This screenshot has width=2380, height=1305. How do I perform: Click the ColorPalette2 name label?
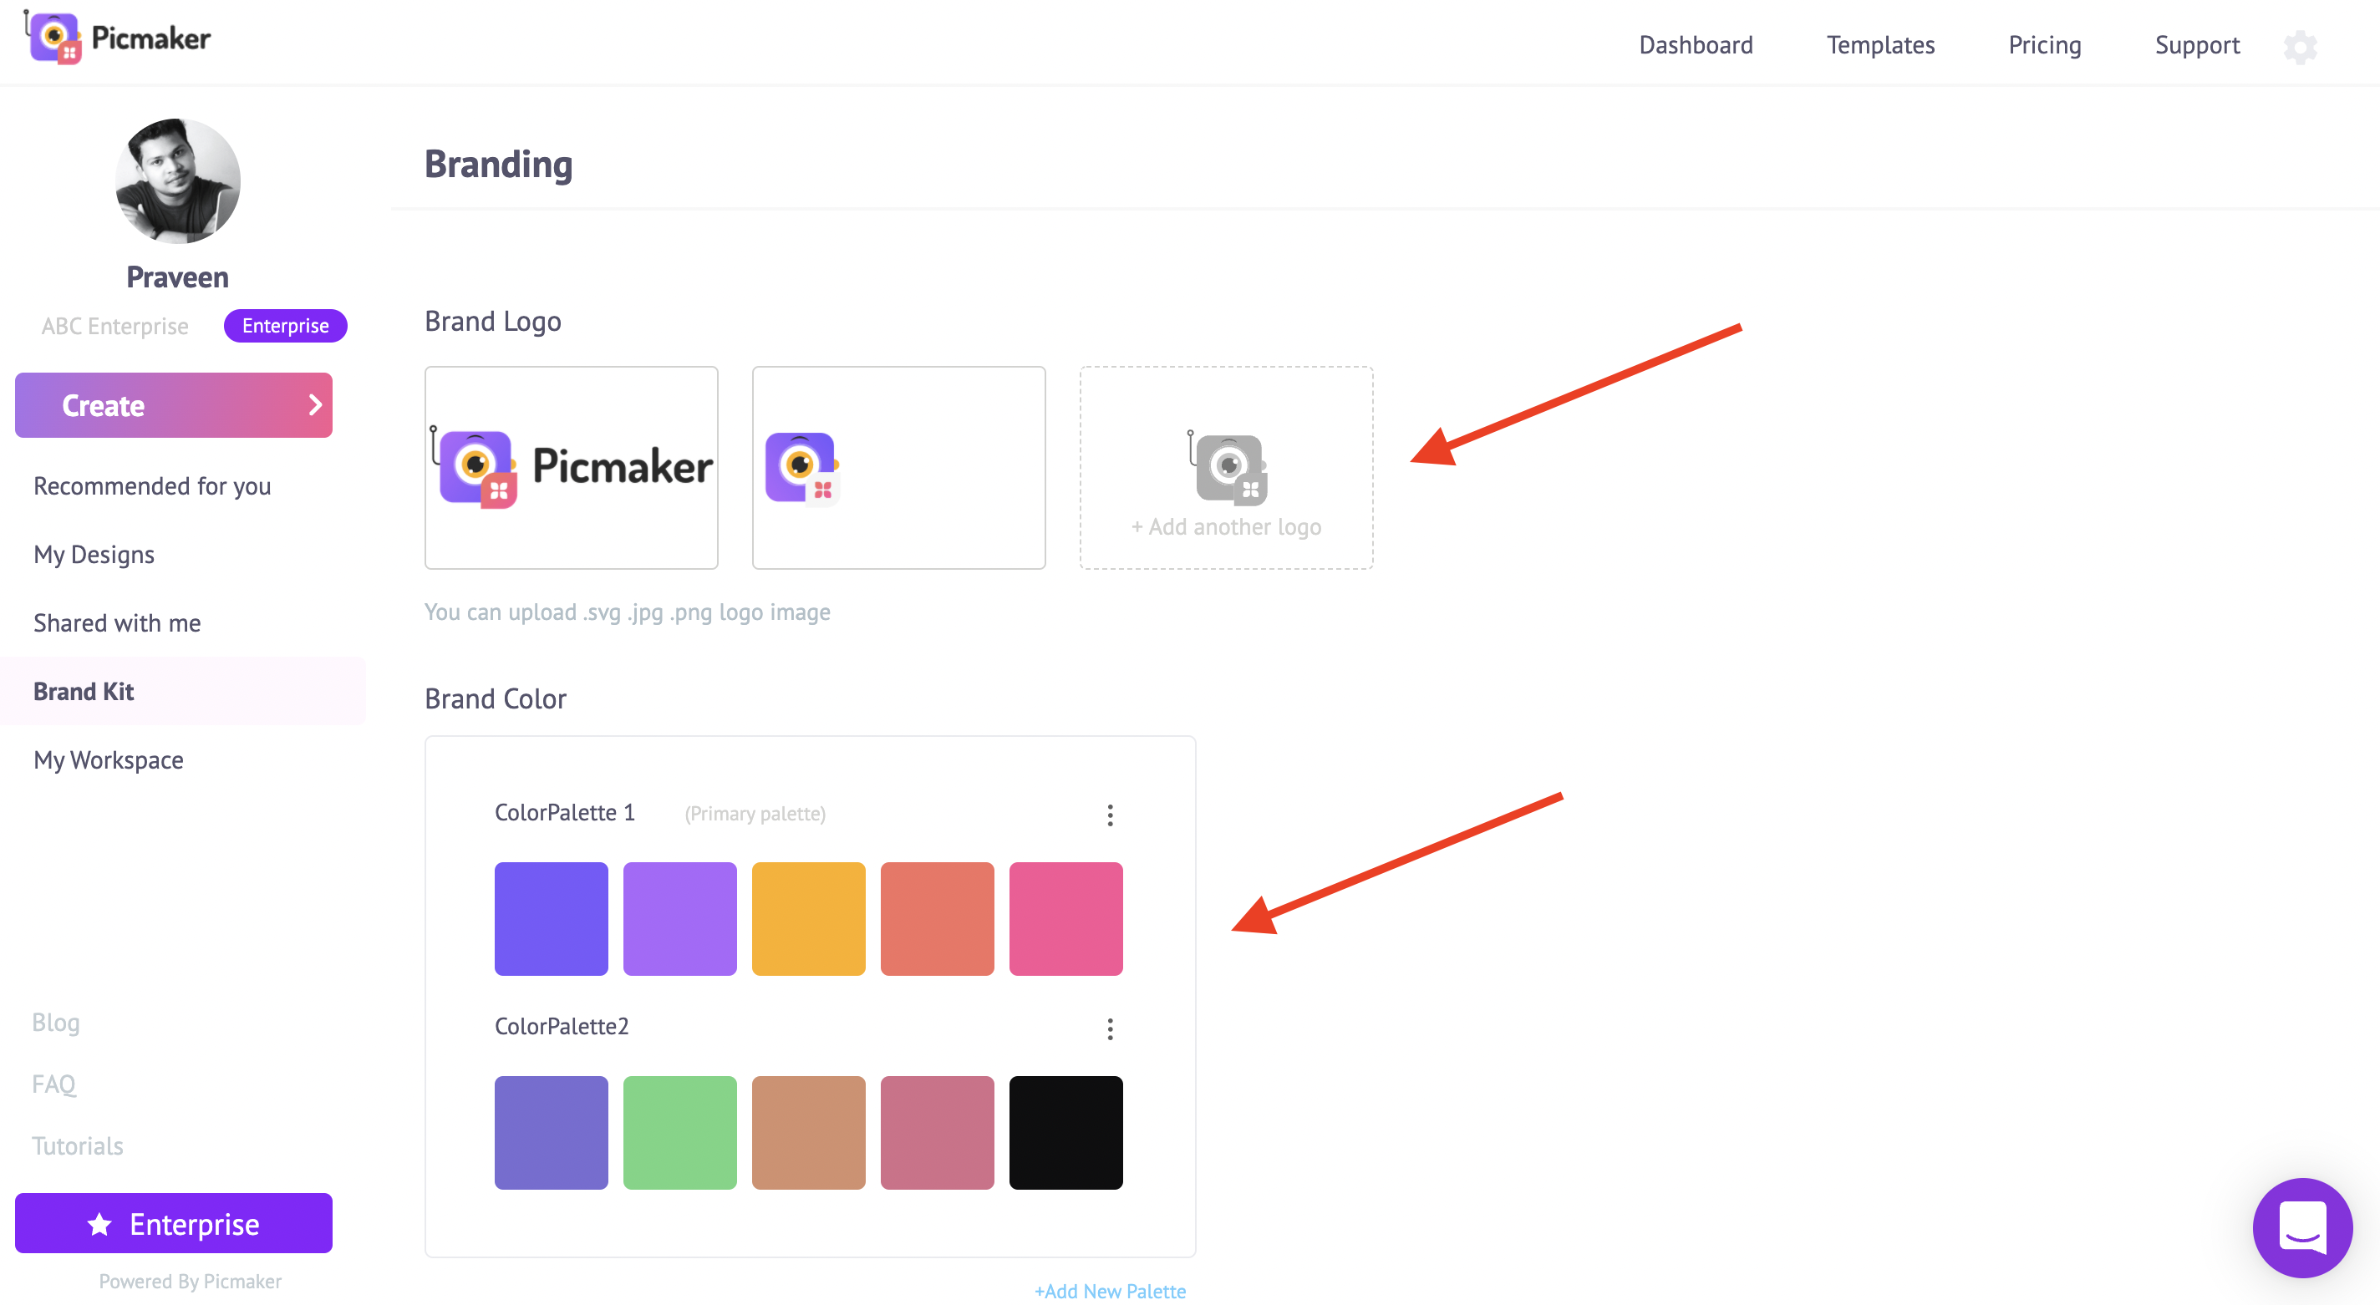tap(562, 1026)
